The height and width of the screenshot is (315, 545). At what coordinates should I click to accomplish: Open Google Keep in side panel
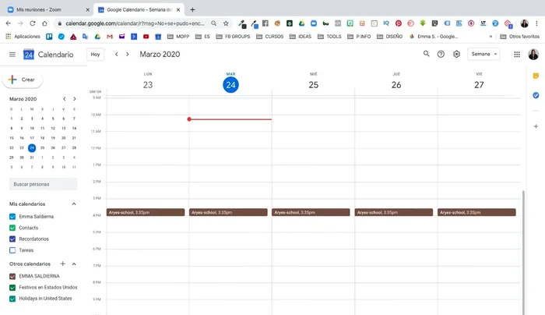(x=536, y=76)
